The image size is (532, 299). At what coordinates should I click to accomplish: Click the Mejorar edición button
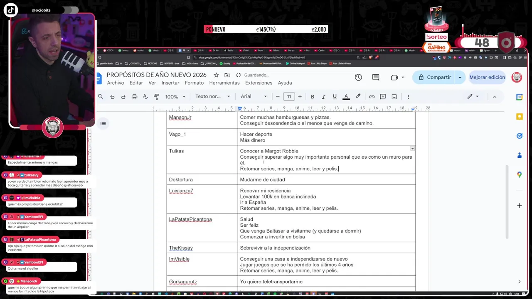tap(487, 77)
